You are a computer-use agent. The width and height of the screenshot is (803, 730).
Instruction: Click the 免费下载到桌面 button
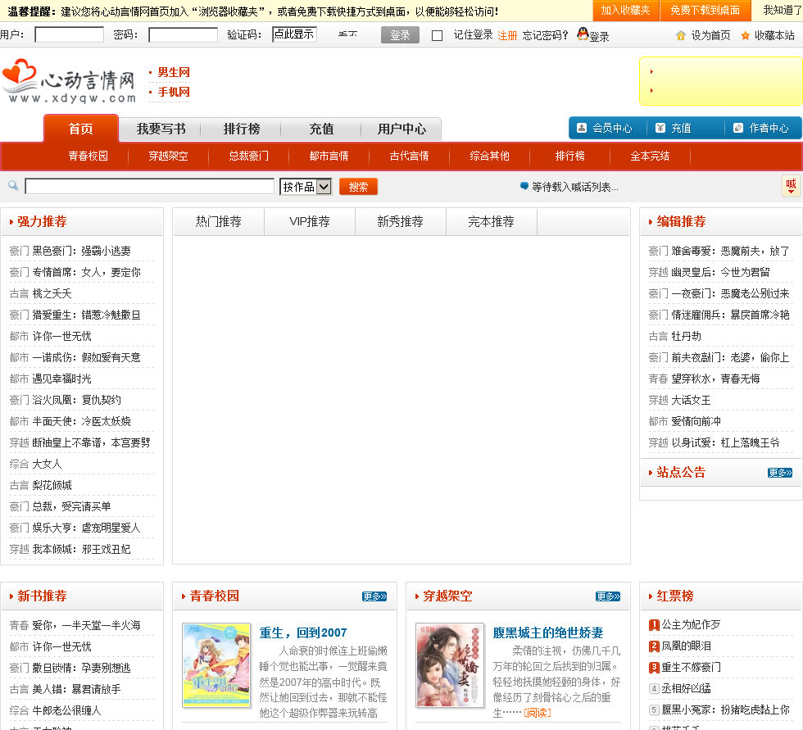click(705, 10)
